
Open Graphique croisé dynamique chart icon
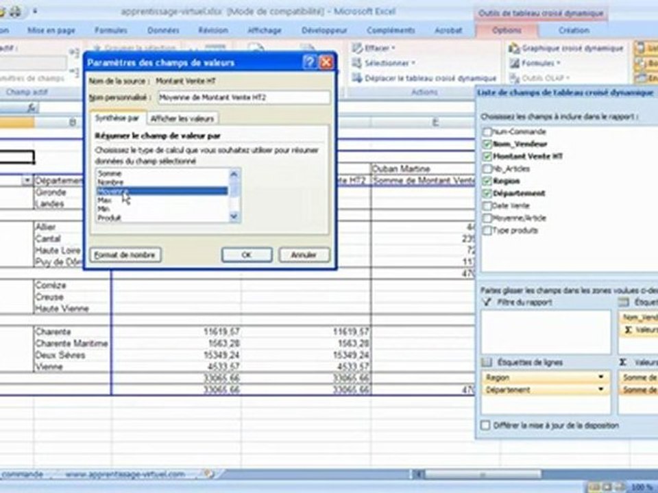click(x=514, y=48)
